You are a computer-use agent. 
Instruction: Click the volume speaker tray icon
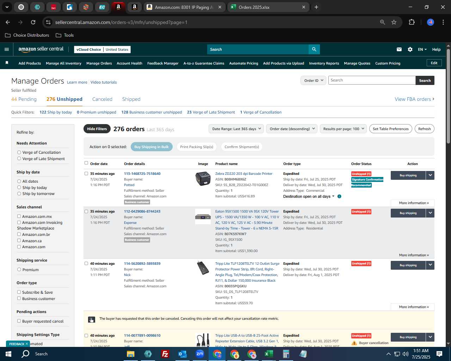(x=406, y=354)
